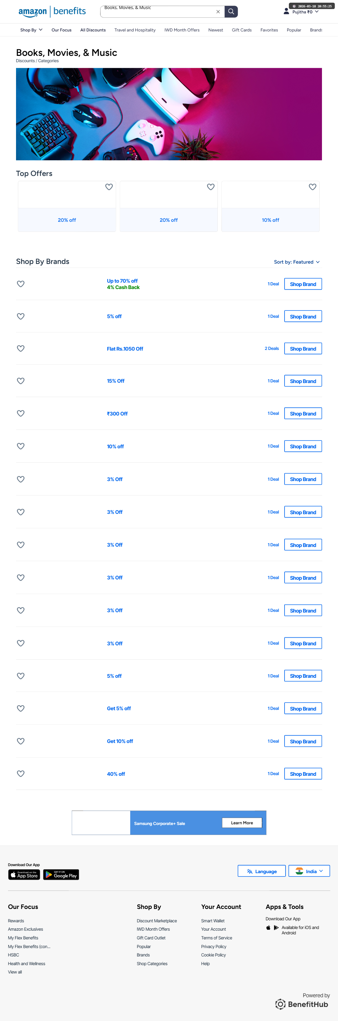Favorite the first 20% off top offer

(109, 187)
